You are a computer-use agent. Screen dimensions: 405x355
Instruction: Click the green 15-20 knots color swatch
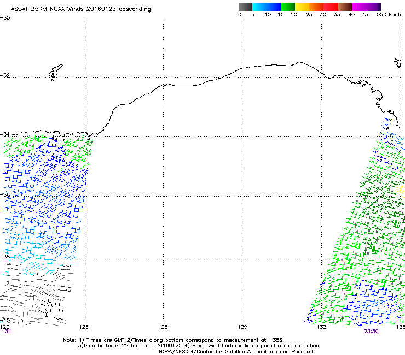coord(288,7)
